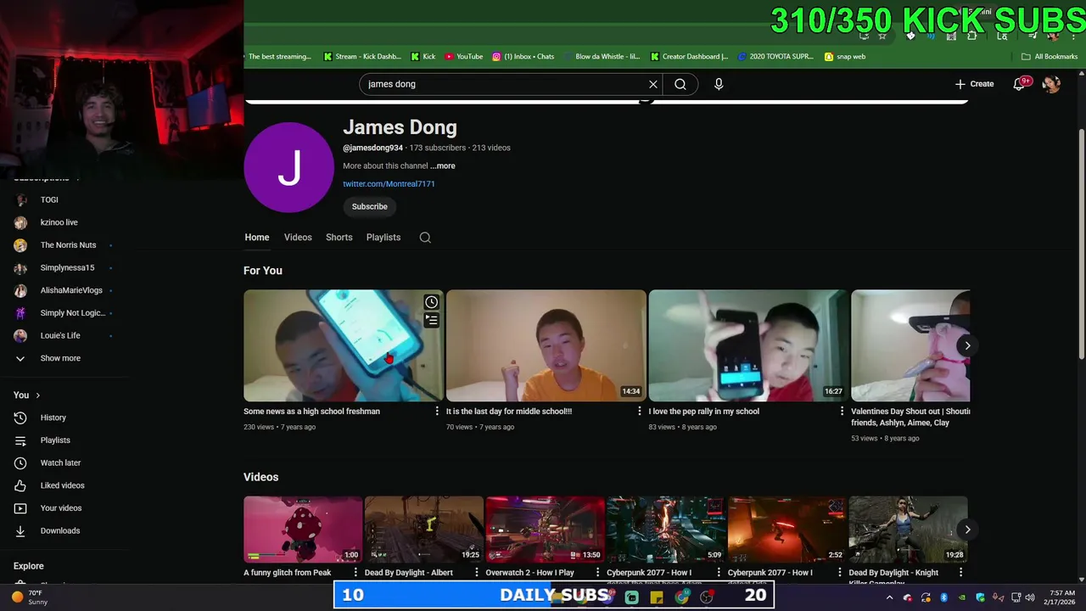Open kzinoo live subscription
This screenshot has width=1086, height=611.
[x=59, y=222]
